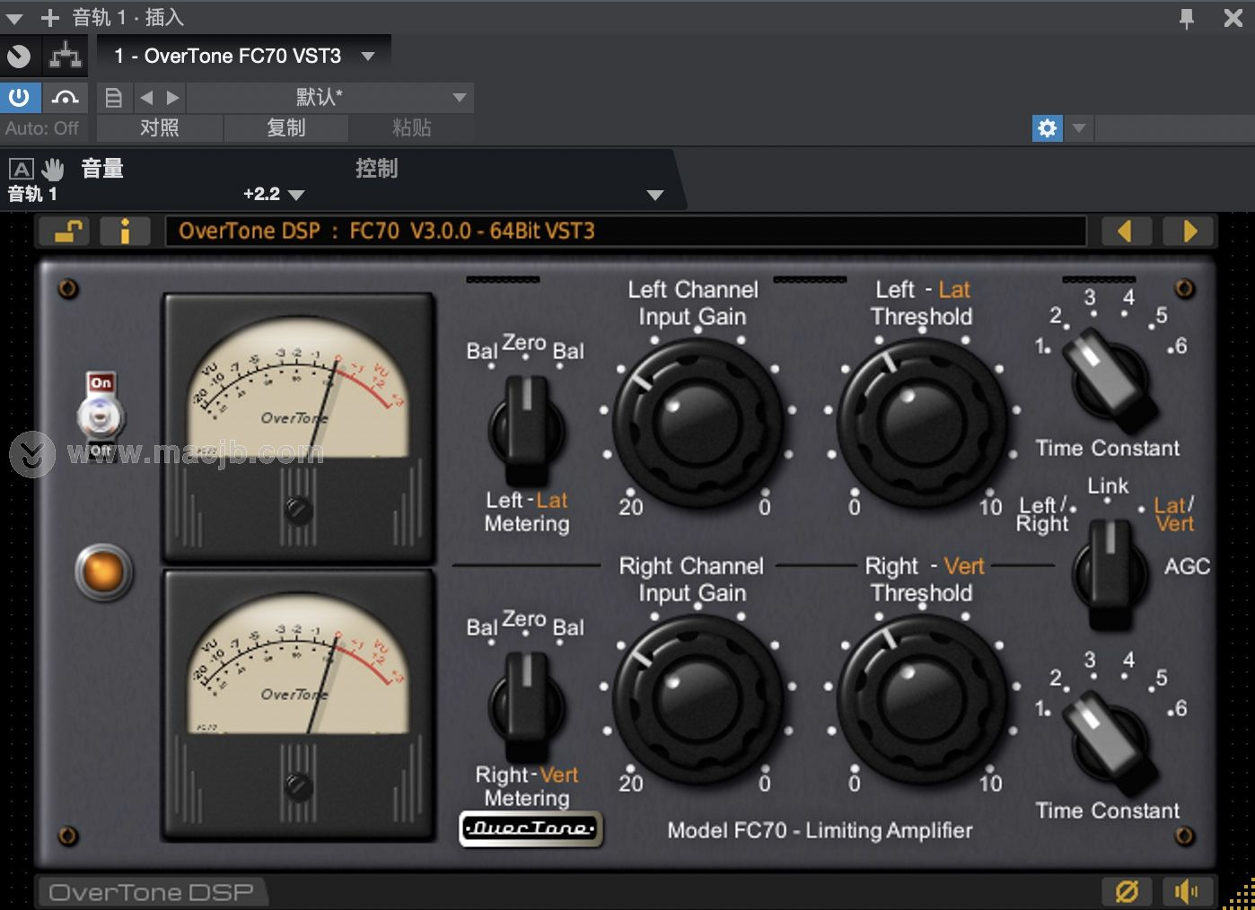Click the 音轨 1 track label

tap(32, 194)
